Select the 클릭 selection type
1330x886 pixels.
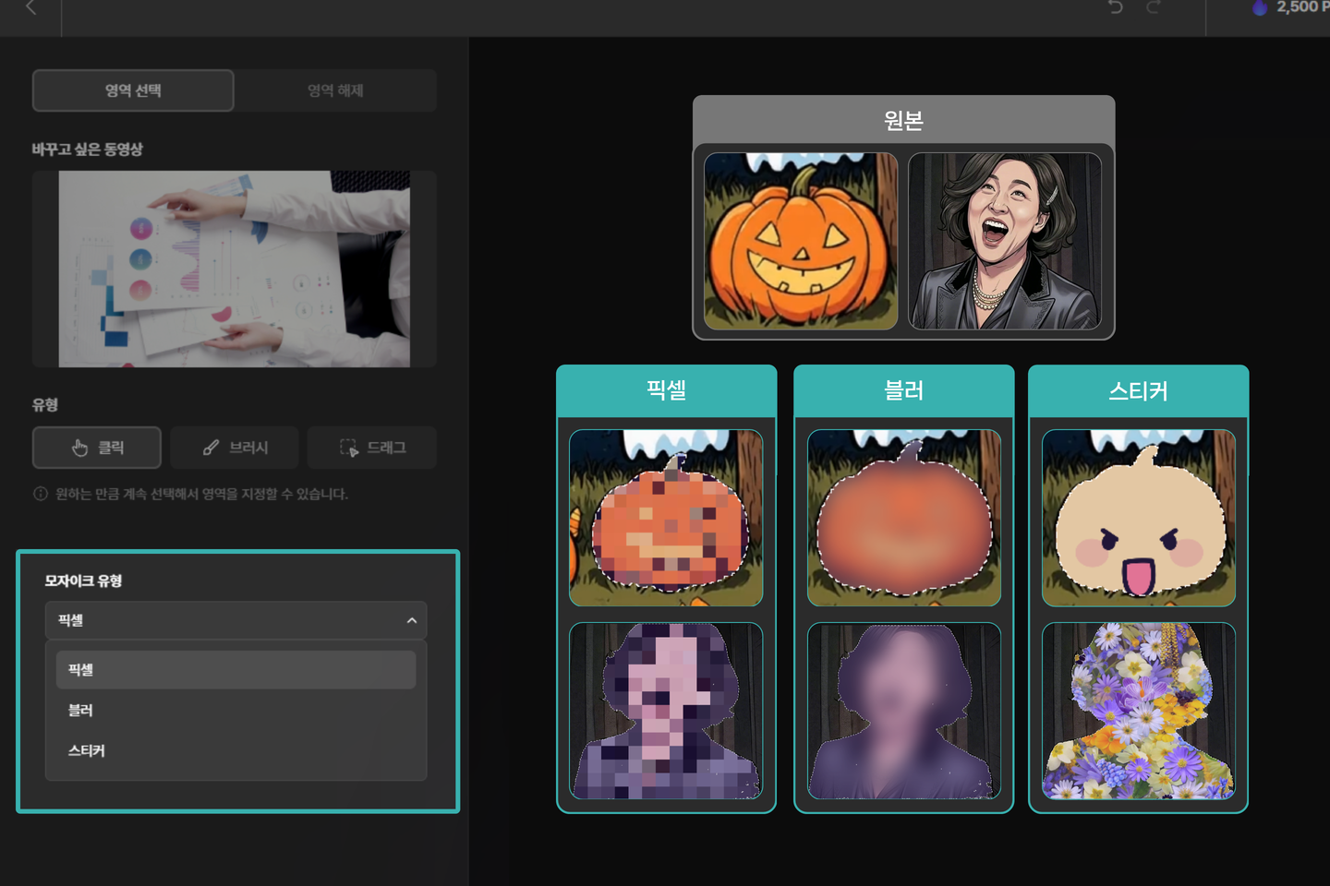[x=97, y=448]
